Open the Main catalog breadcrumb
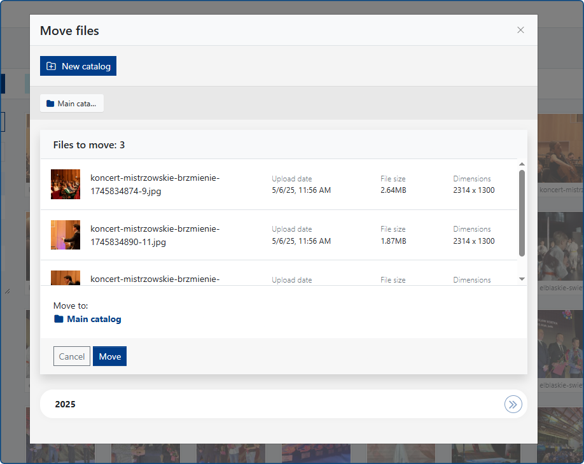The image size is (584, 464). (x=72, y=103)
